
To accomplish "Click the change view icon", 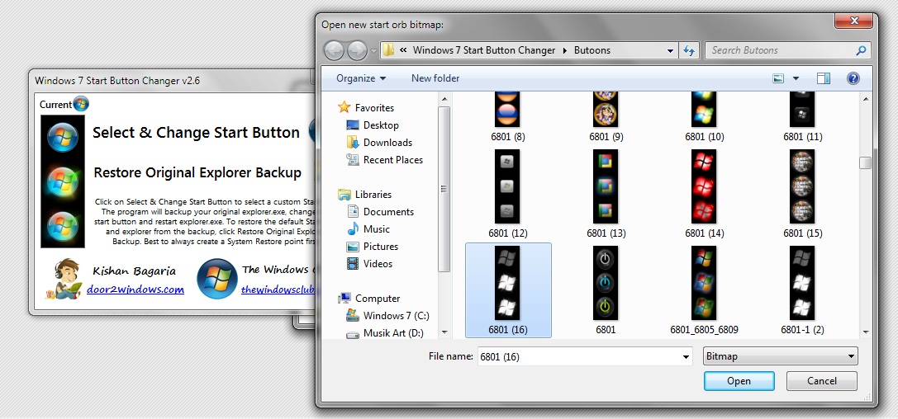I will click(778, 78).
